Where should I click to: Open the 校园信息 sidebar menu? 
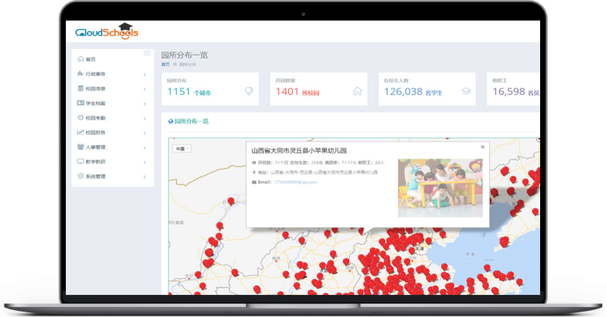click(x=112, y=89)
